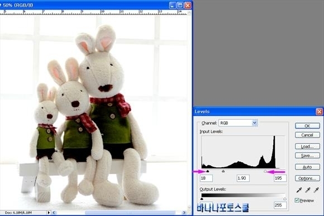
Task: Click the Cancel button
Action: point(307,135)
